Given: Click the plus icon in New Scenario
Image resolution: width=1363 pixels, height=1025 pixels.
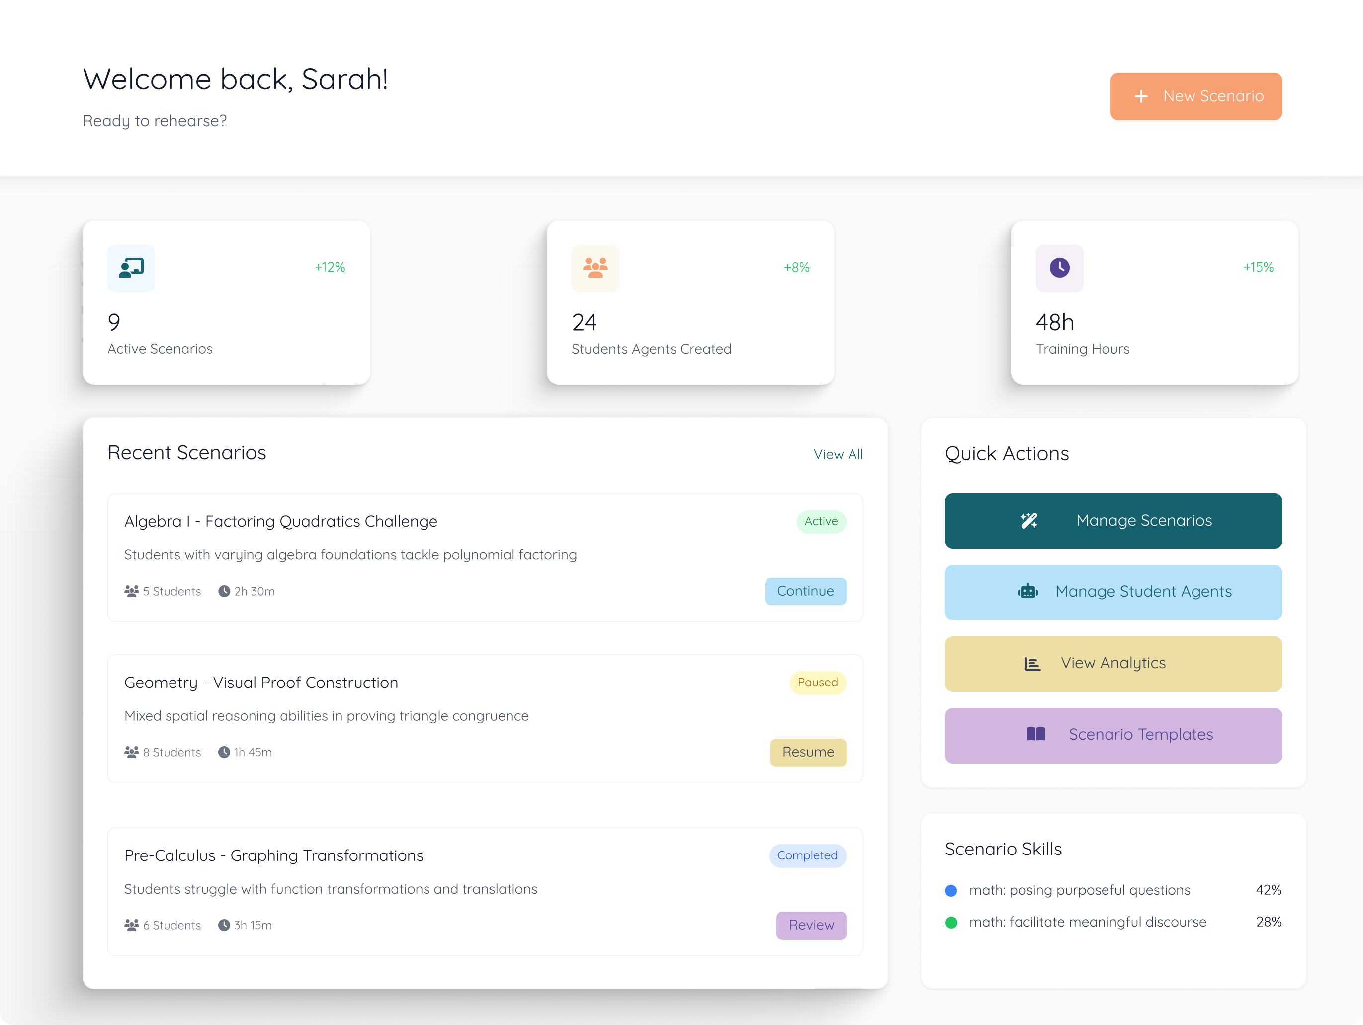Looking at the screenshot, I should [x=1141, y=97].
